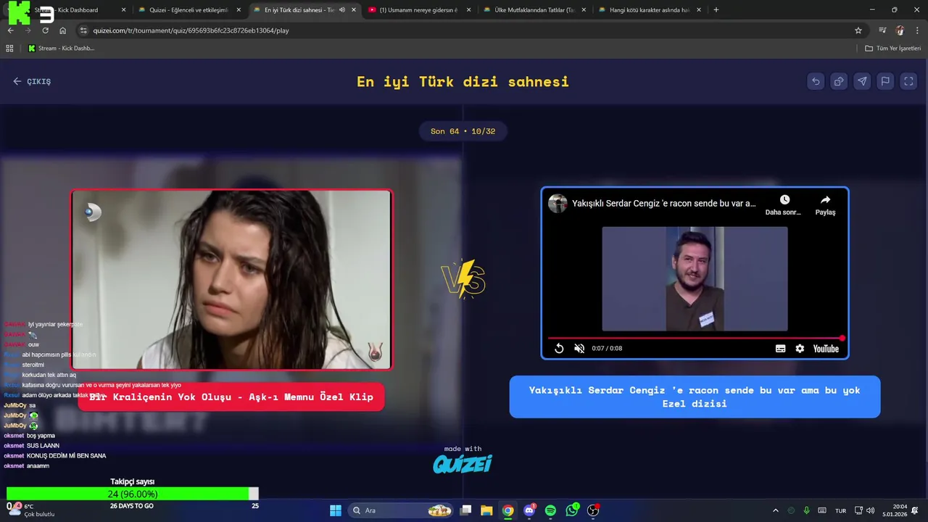The image size is (928, 522).
Task: Open WhatsApp from taskbar
Action: click(x=572, y=510)
